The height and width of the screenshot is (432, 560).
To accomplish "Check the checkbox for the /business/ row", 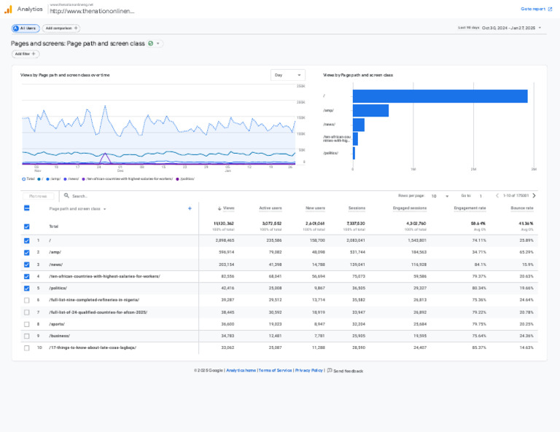I will pos(27,336).
